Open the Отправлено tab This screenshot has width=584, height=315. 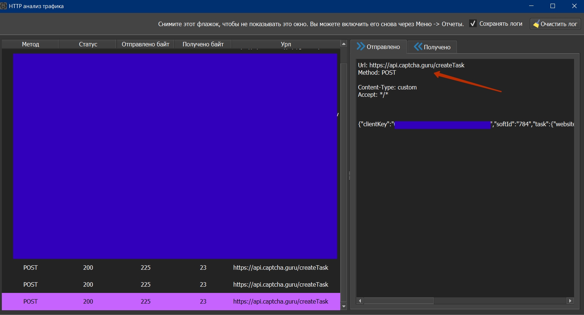coord(379,47)
